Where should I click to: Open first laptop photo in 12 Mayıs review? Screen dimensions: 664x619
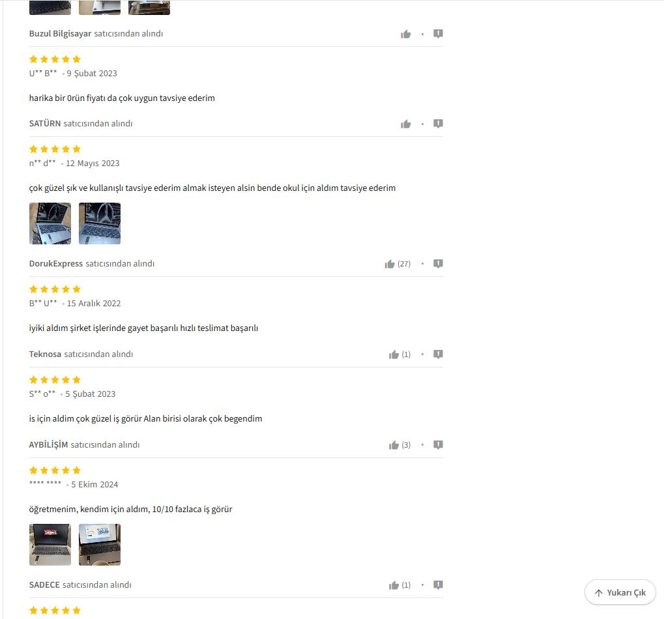[x=50, y=223]
